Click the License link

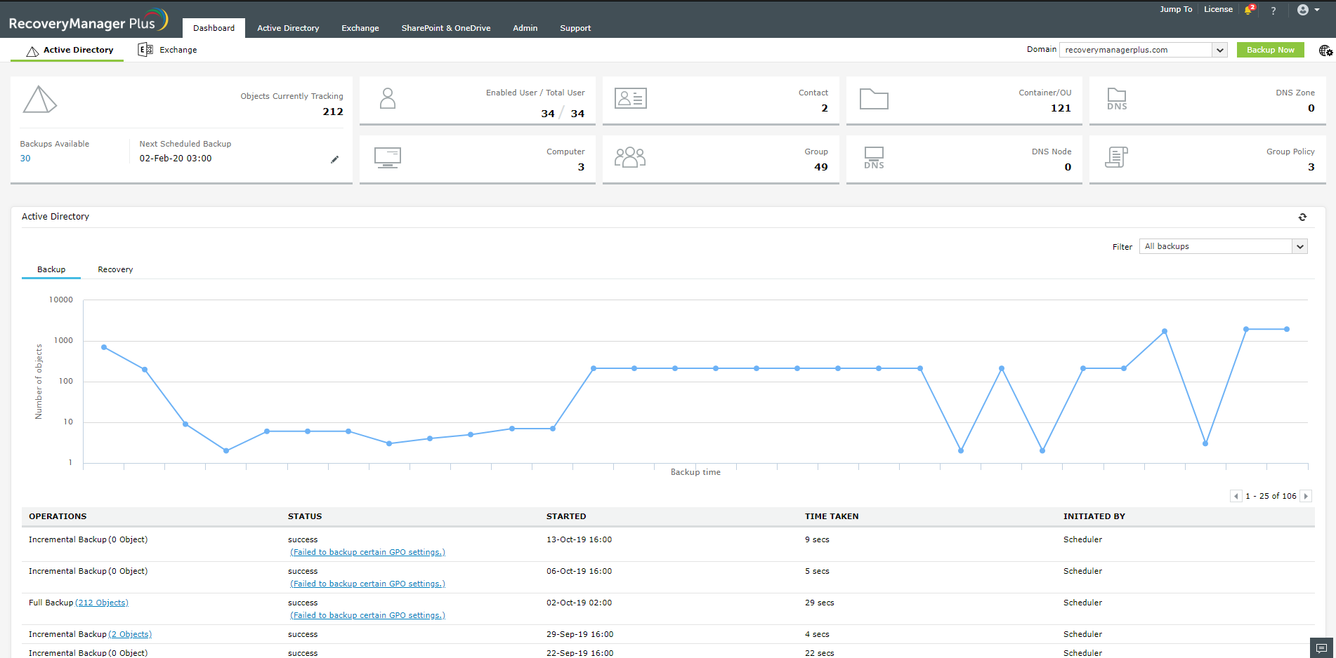point(1218,10)
